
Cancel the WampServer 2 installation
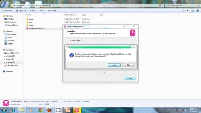point(130,78)
